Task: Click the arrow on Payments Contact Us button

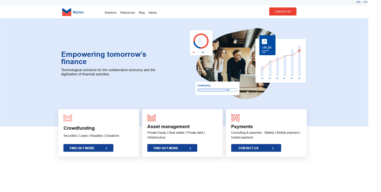Action: pyautogui.click(x=273, y=148)
